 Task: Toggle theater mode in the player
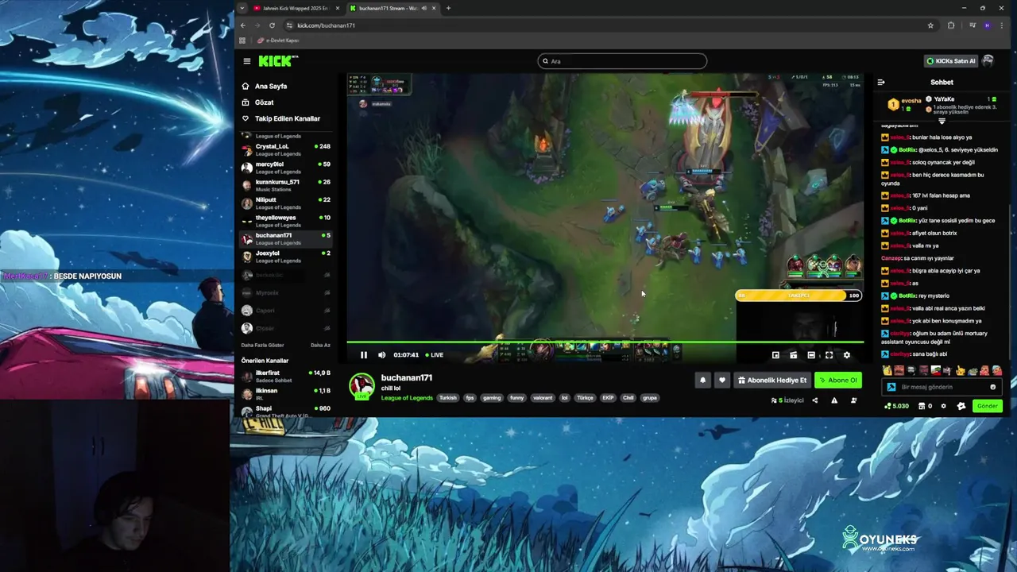tap(811, 355)
